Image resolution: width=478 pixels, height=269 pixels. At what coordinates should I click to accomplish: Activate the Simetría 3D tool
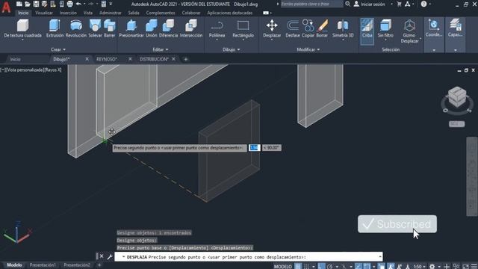click(x=343, y=29)
